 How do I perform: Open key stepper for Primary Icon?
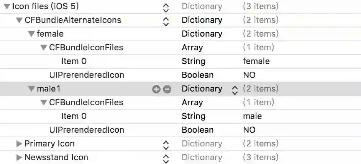click(166, 145)
